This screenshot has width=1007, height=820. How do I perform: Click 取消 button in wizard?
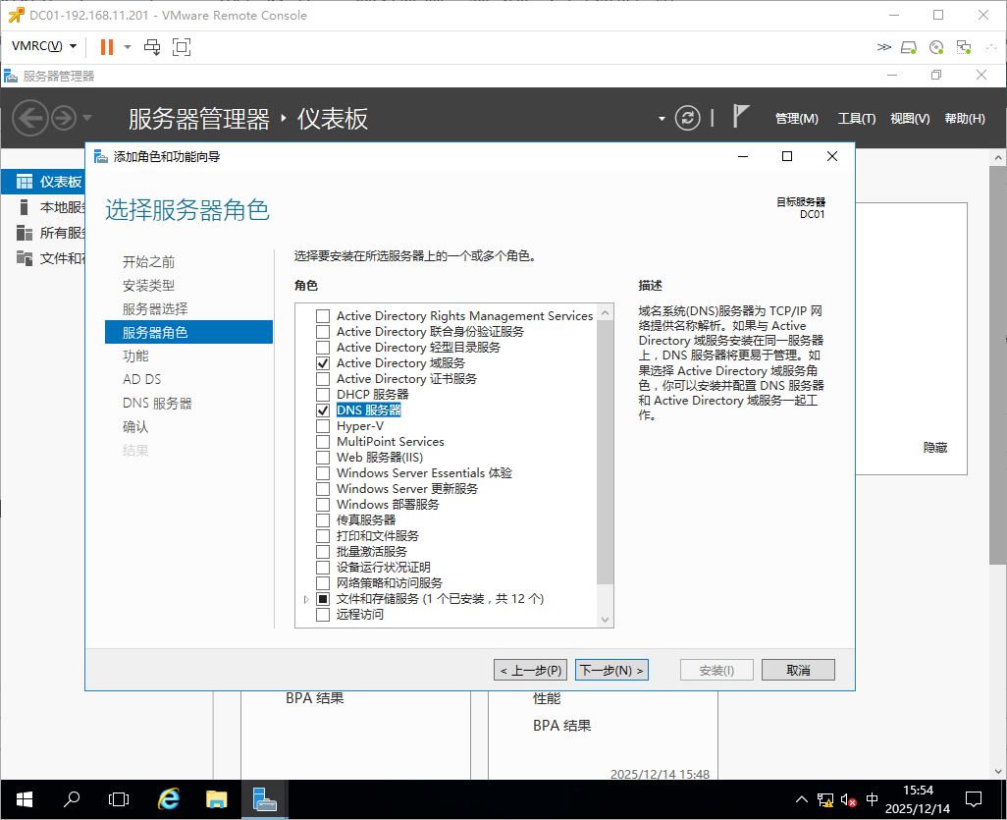(798, 671)
